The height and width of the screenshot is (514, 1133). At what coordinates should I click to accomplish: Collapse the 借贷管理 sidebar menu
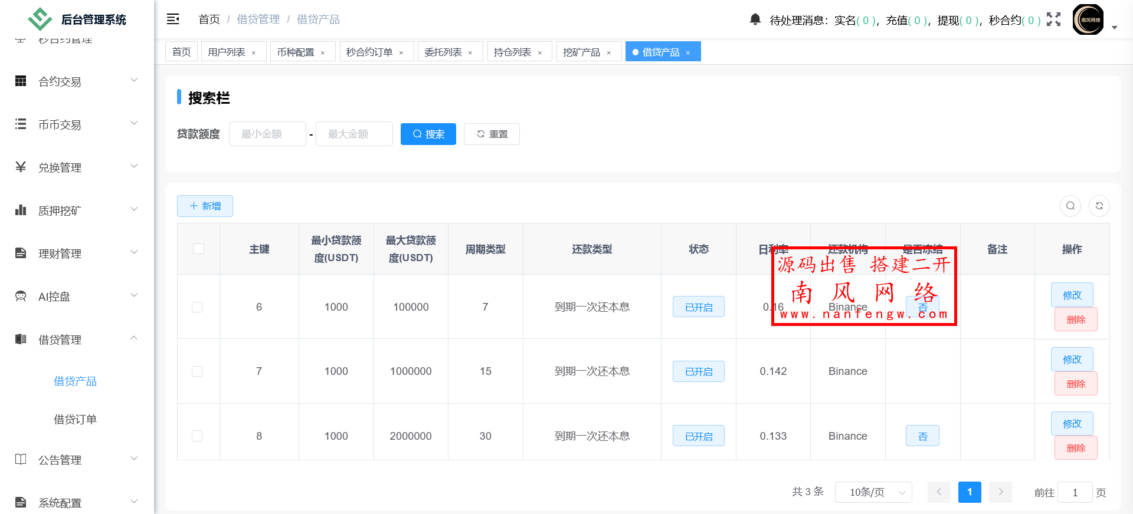(77, 340)
